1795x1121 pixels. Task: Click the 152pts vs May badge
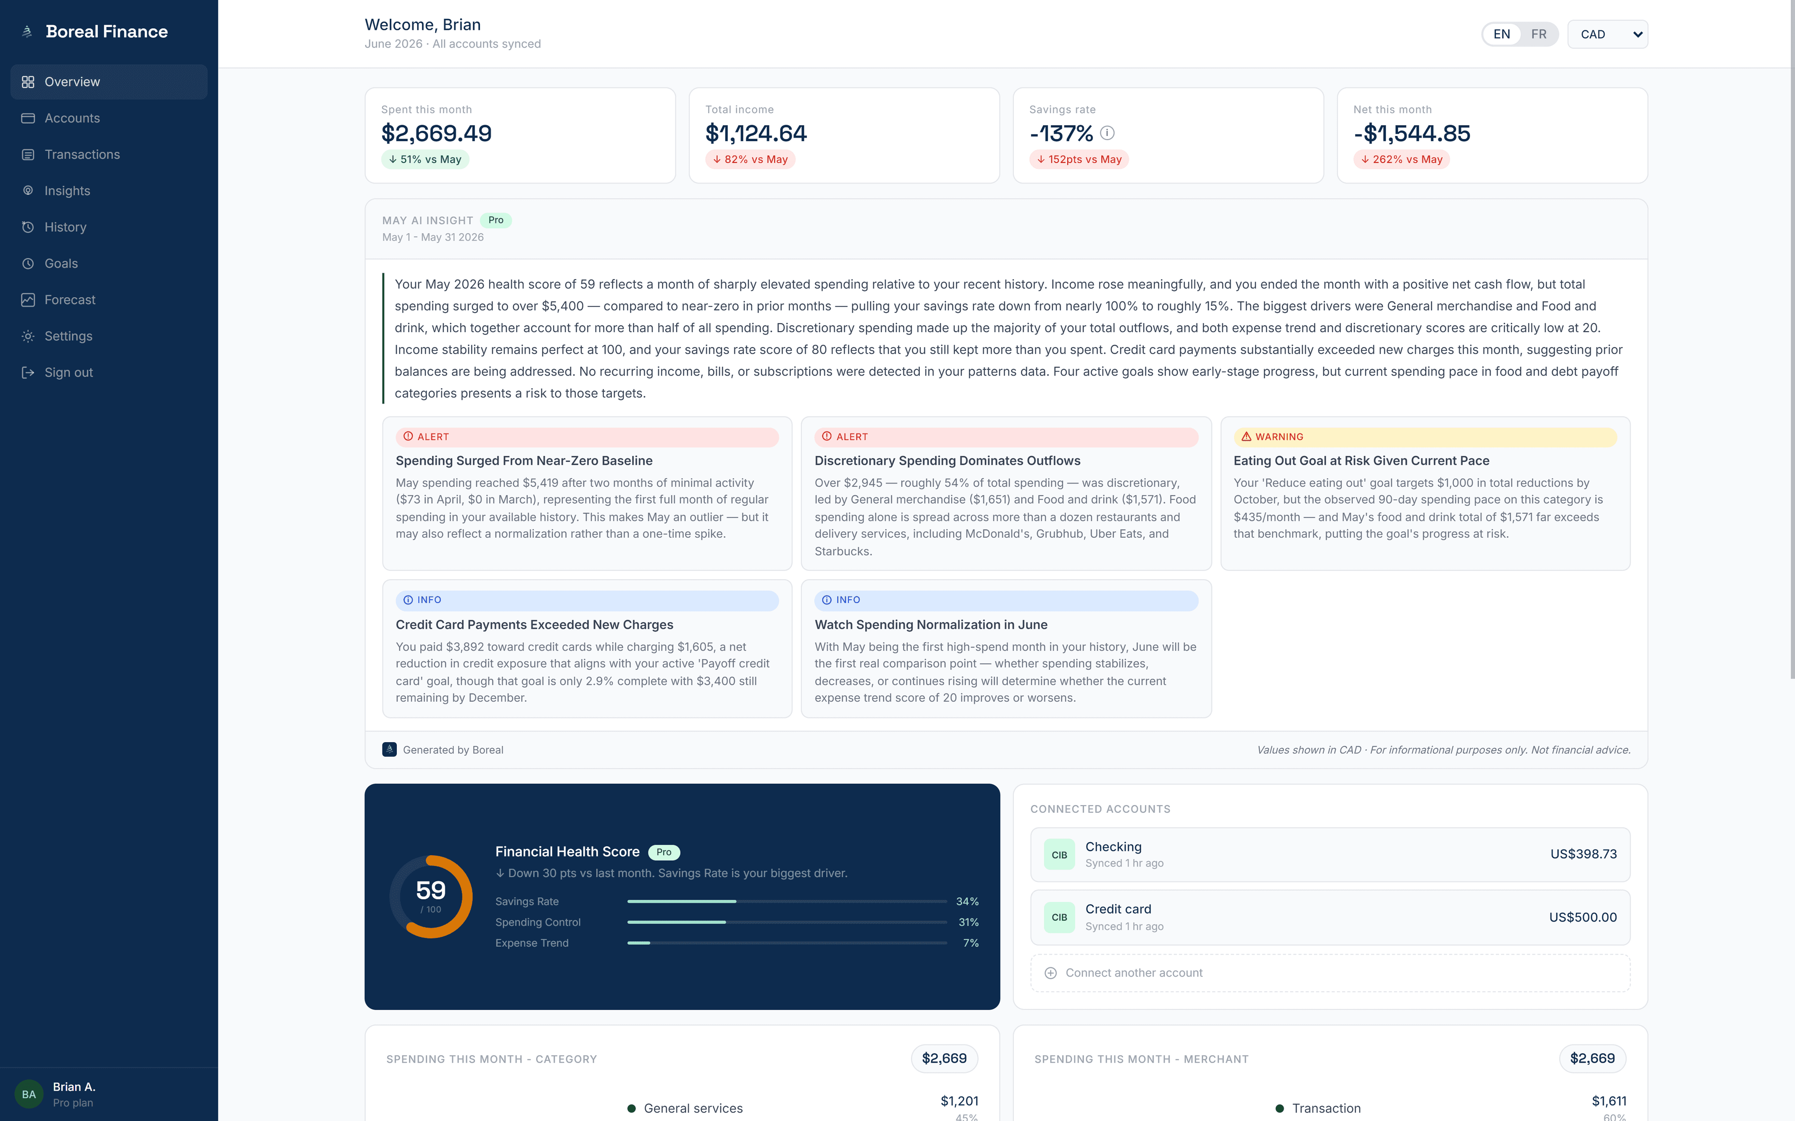point(1079,159)
